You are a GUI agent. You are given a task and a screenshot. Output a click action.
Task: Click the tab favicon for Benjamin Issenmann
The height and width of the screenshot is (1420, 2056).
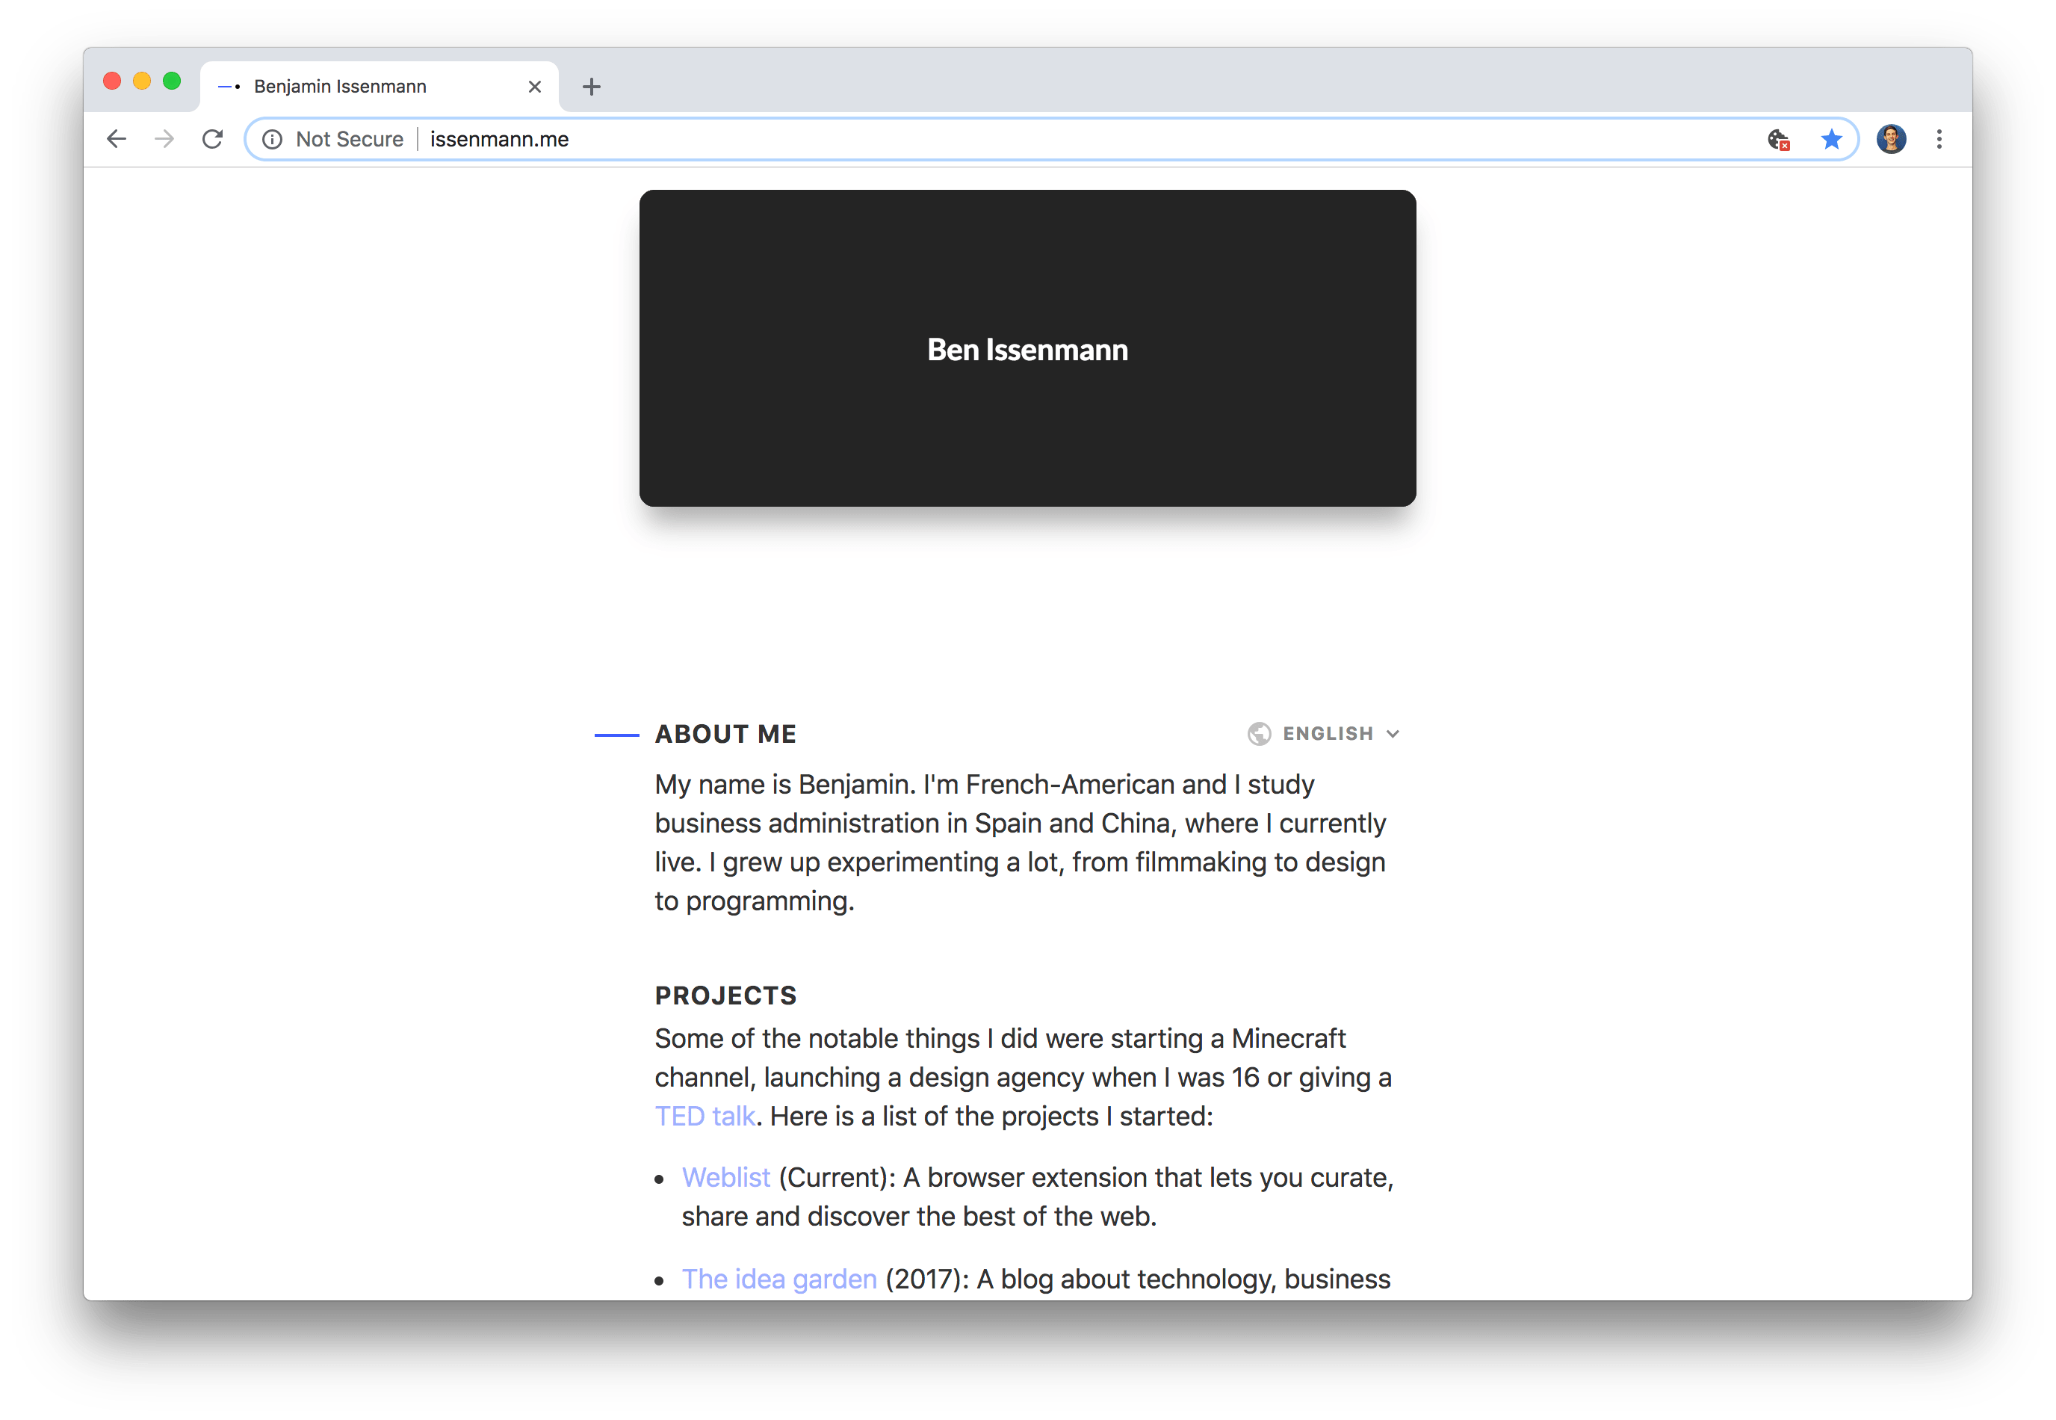(229, 86)
